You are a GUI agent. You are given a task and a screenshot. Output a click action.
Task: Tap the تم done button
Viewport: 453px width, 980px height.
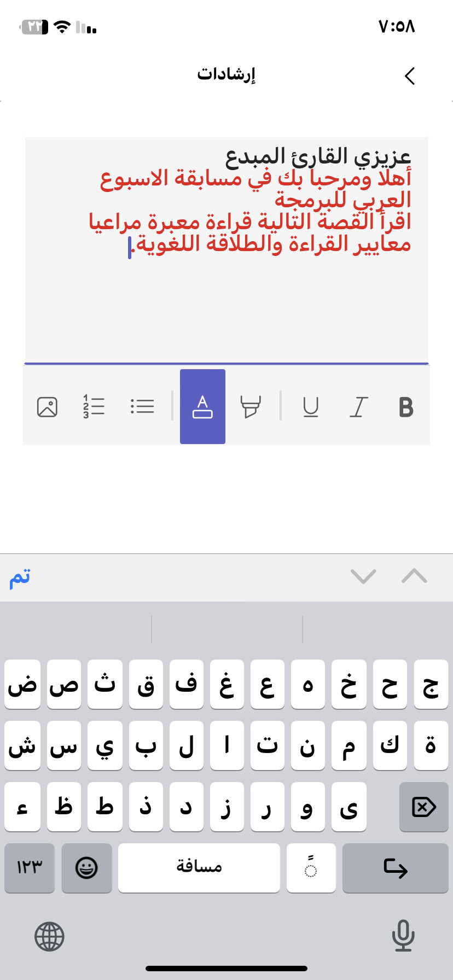[20, 577]
